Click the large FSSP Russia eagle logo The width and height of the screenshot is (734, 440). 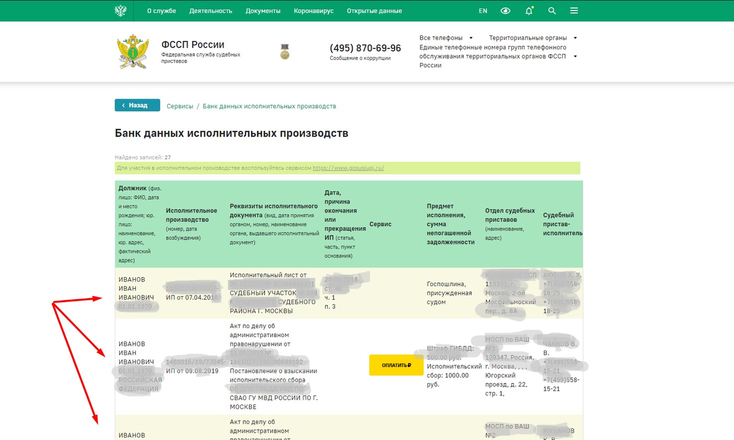(133, 52)
